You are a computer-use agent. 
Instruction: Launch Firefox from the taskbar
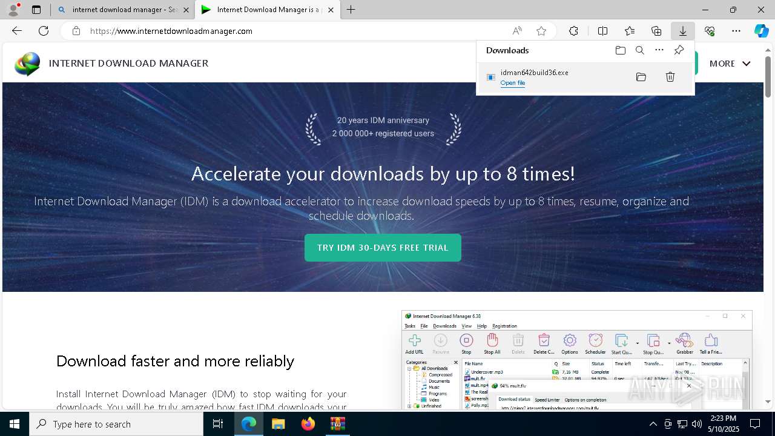pos(308,424)
